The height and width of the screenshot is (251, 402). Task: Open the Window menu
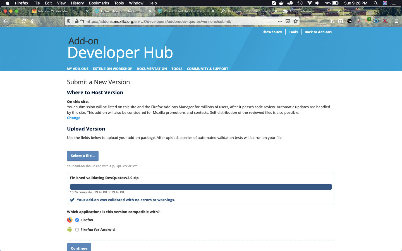(136, 3)
